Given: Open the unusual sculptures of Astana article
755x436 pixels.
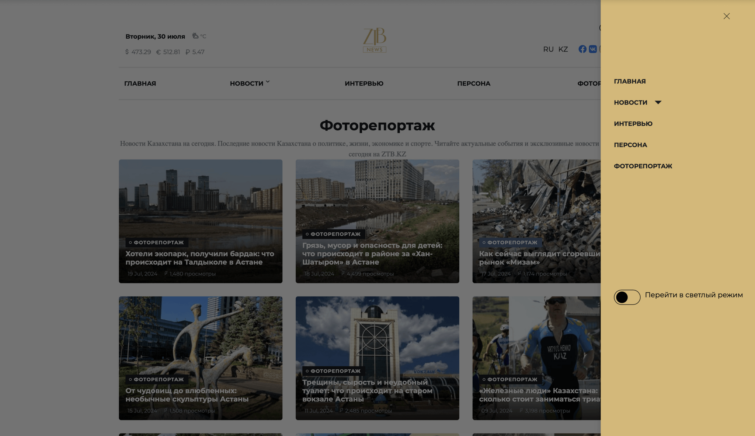Looking at the screenshot, I should coord(201,358).
